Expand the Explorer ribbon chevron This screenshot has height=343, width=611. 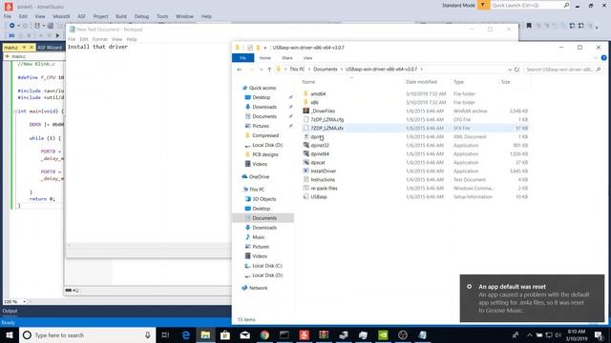pyautogui.click(x=595, y=58)
